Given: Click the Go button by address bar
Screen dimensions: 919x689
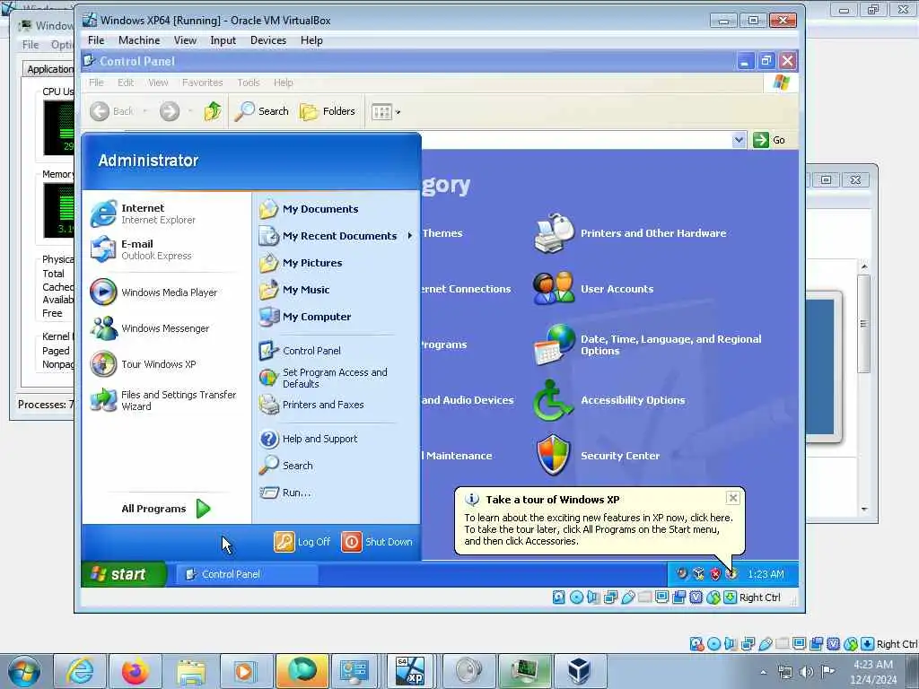Looking at the screenshot, I should (x=769, y=140).
